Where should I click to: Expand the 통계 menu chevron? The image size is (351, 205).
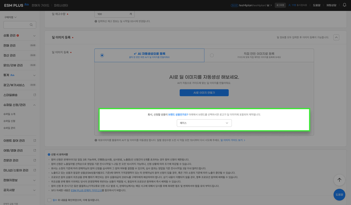coord(34,75)
